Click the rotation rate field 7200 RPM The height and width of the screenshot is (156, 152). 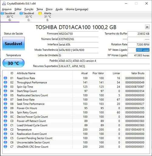click(x=139, y=44)
